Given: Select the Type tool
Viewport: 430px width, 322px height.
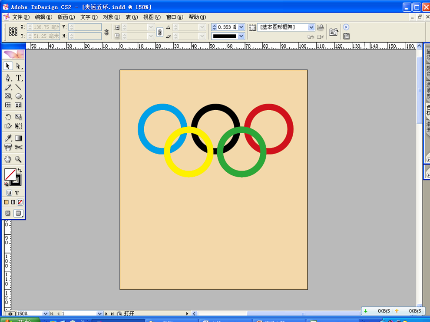Looking at the screenshot, I should point(19,78).
